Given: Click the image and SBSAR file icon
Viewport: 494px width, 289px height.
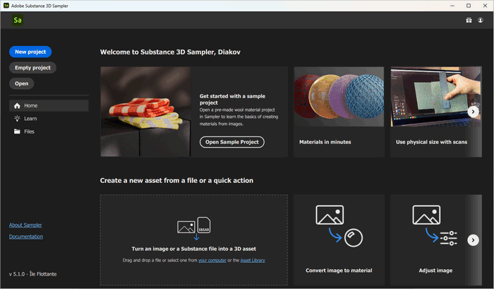Looking at the screenshot, I should (x=194, y=225).
